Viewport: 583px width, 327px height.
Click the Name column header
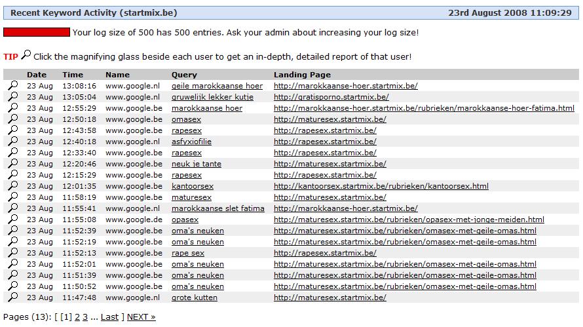tap(117, 75)
